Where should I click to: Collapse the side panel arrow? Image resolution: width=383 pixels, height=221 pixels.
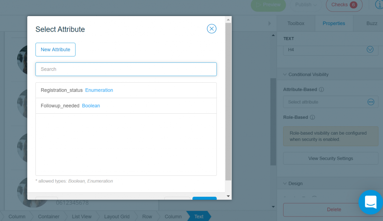coord(269,24)
